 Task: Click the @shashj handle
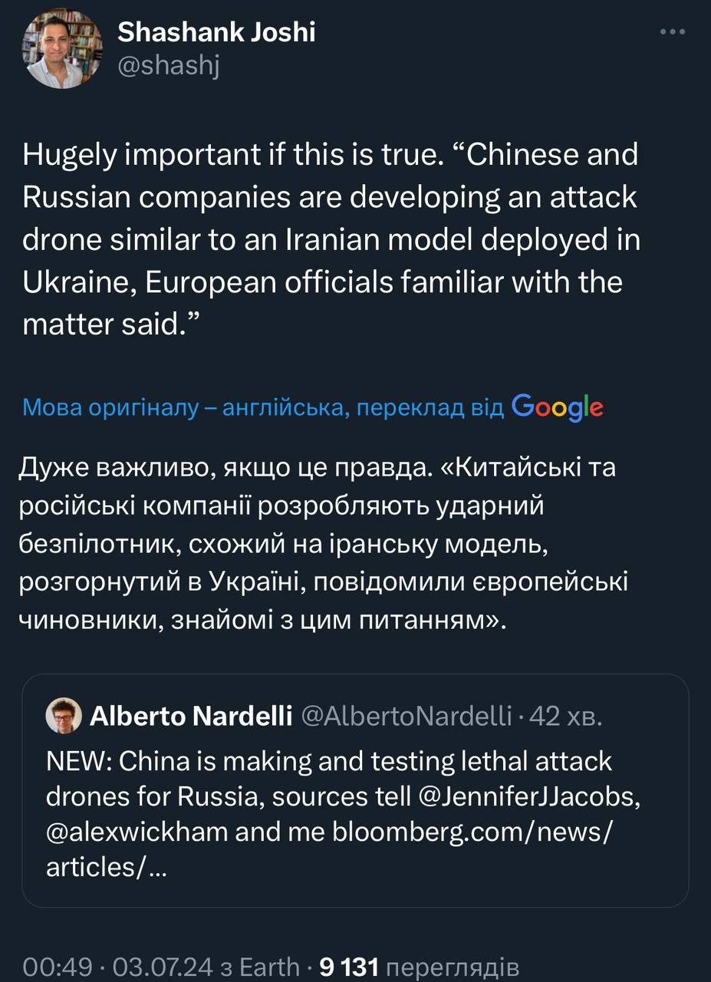tap(169, 67)
